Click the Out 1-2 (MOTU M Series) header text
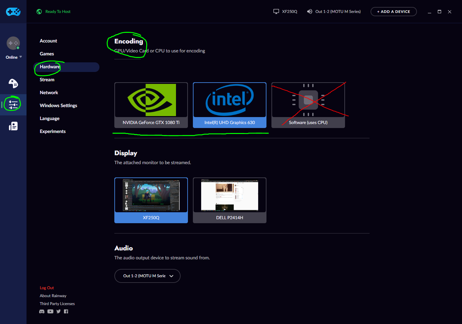Image resolution: width=462 pixels, height=324 pixels. tap(338, 12)
